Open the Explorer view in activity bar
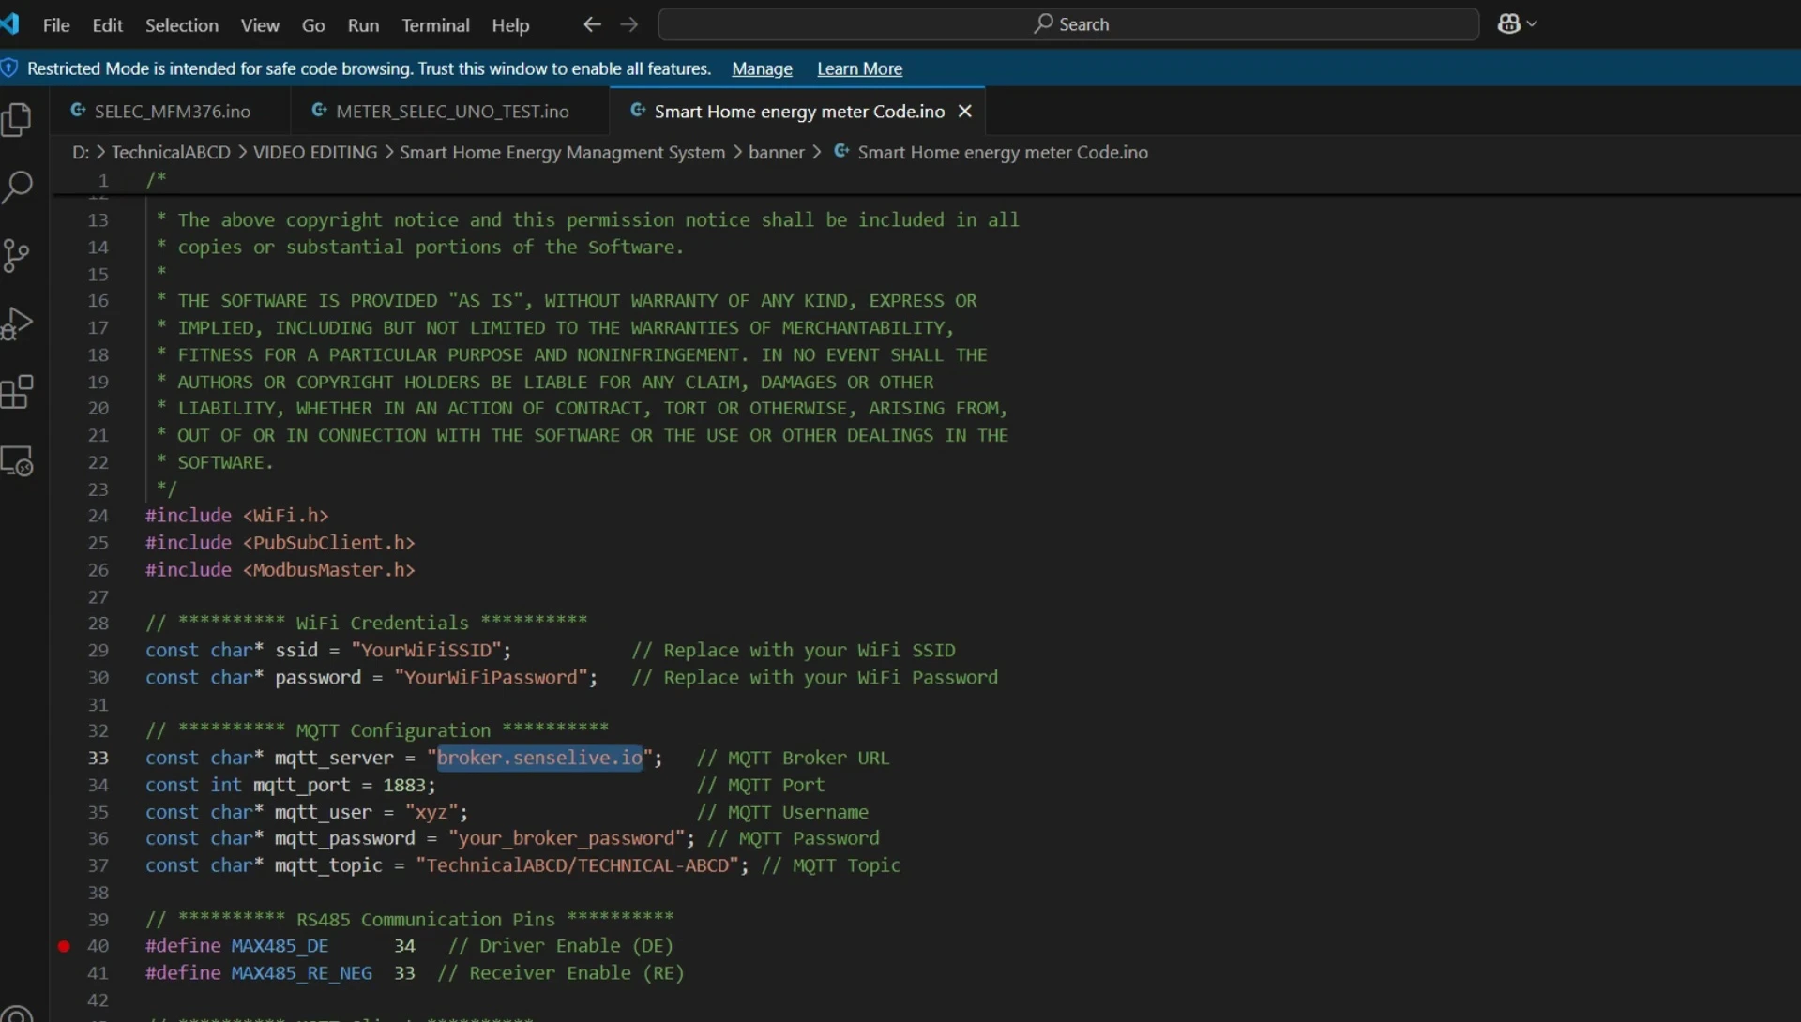This screenshot has width=1801, height=1022. (x=17, y=120)
